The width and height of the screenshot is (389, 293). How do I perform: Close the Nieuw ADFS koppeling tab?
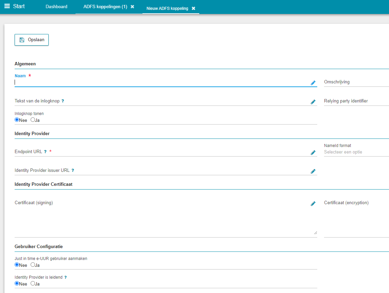click(193, 9)
